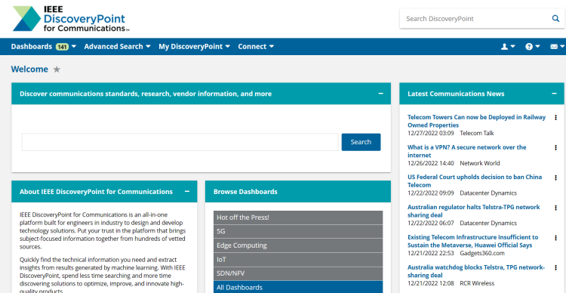Open options for US Federal Court item
This screenshot has height=293, width=566.
pos(556,177)
